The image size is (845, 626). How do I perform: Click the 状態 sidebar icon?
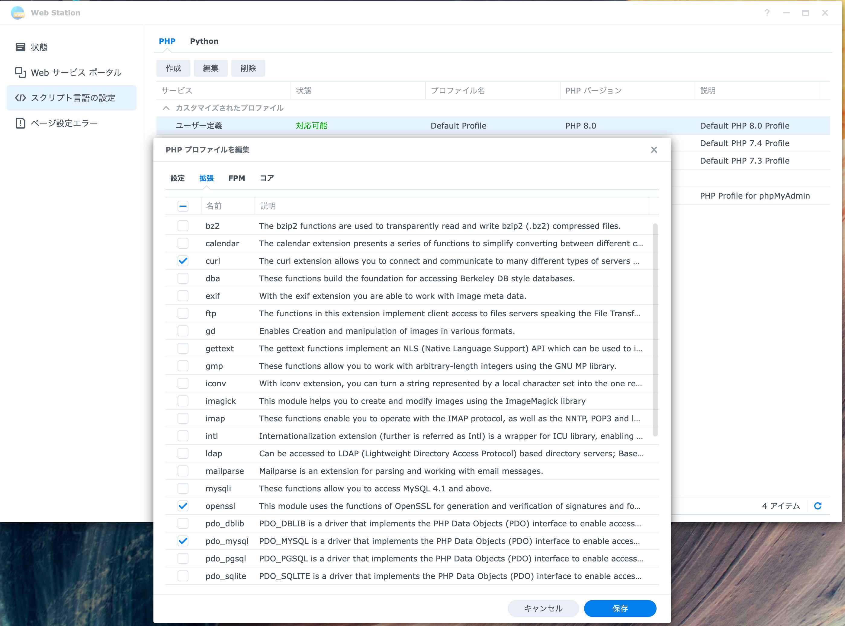pos(20,47)
